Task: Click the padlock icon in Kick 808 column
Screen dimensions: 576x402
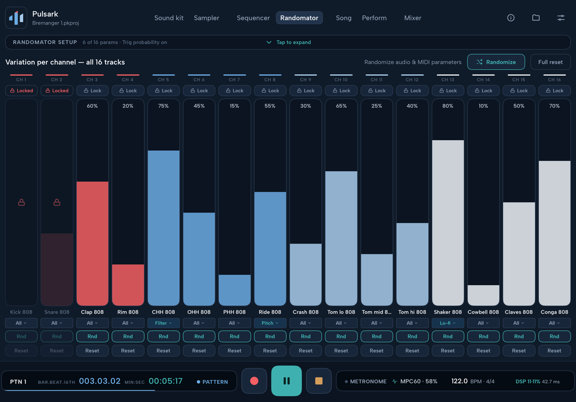Action: pos(21,202)
